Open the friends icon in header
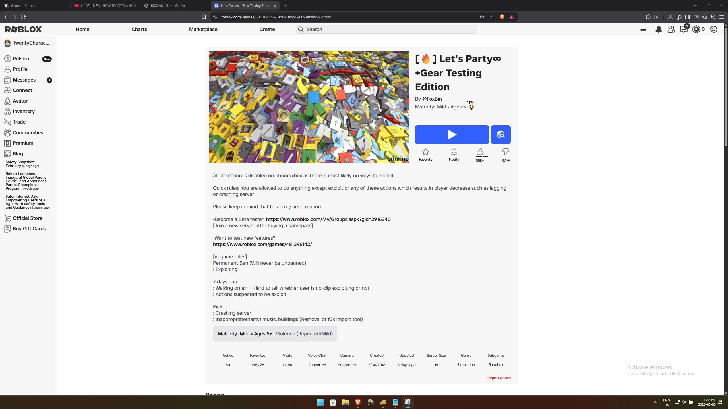This screenshot has height=409, width=728. 671,29
